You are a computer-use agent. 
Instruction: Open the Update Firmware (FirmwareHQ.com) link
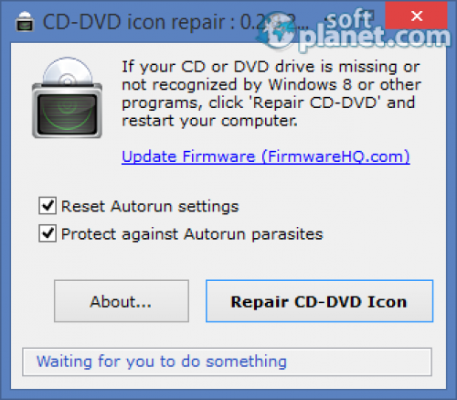(266, 157)
